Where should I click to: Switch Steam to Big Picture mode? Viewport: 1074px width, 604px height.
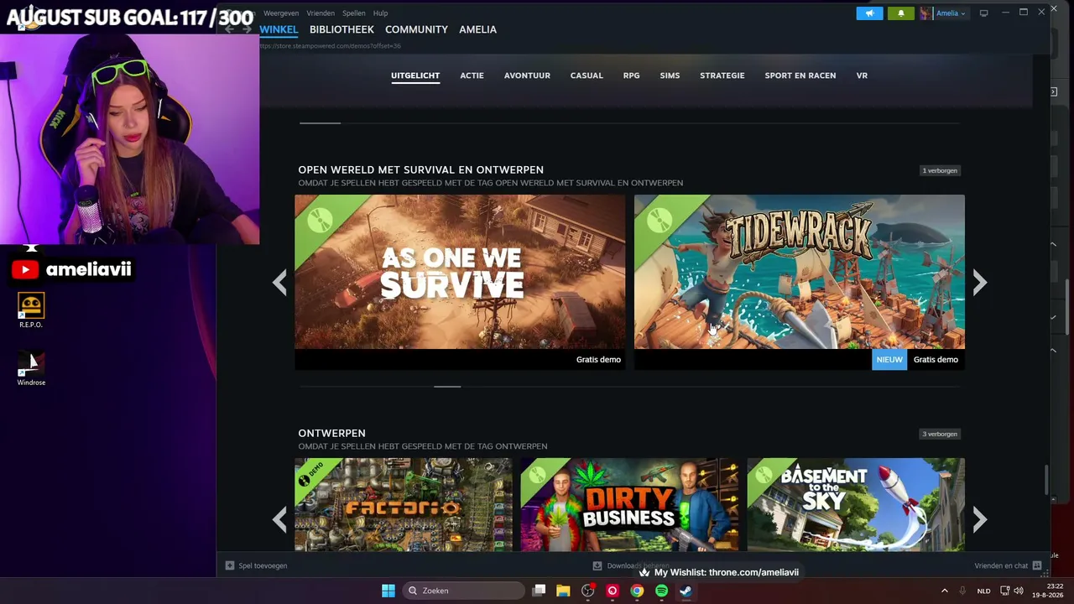click(x=984, y=13)
